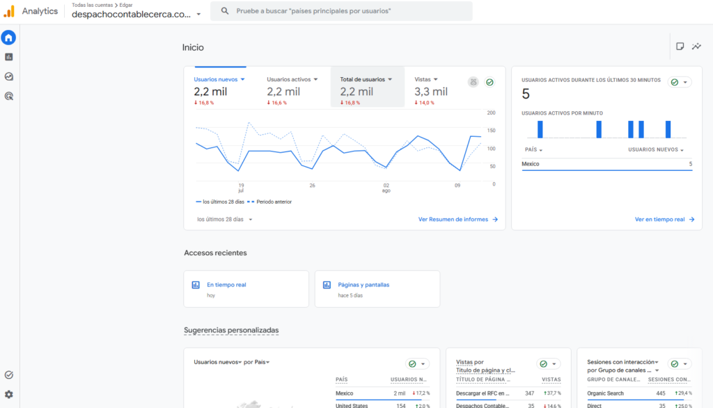Viewport: 713px width, 408px height.
Task: Click into the search input field
Action: pyautogui.click(x=341, y=11)
